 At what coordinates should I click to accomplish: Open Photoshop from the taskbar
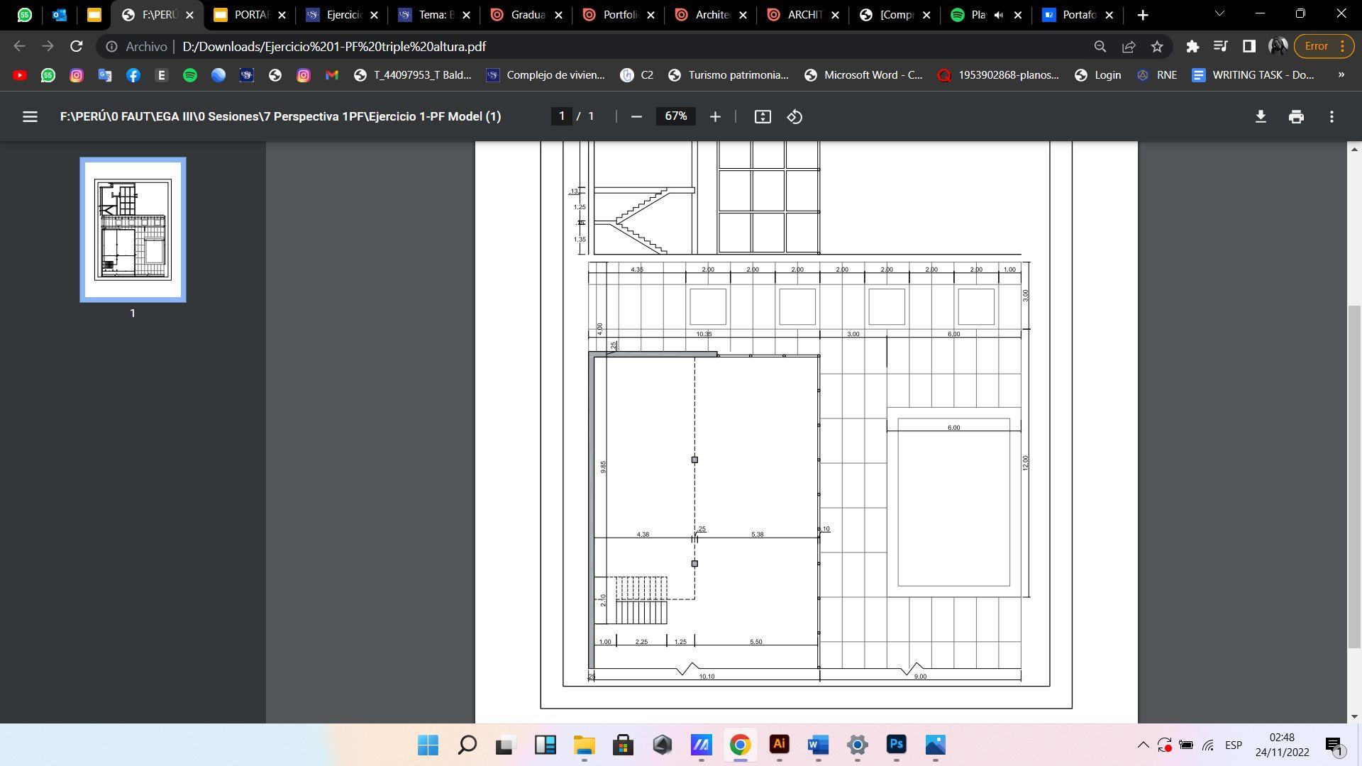click(896, 745)
